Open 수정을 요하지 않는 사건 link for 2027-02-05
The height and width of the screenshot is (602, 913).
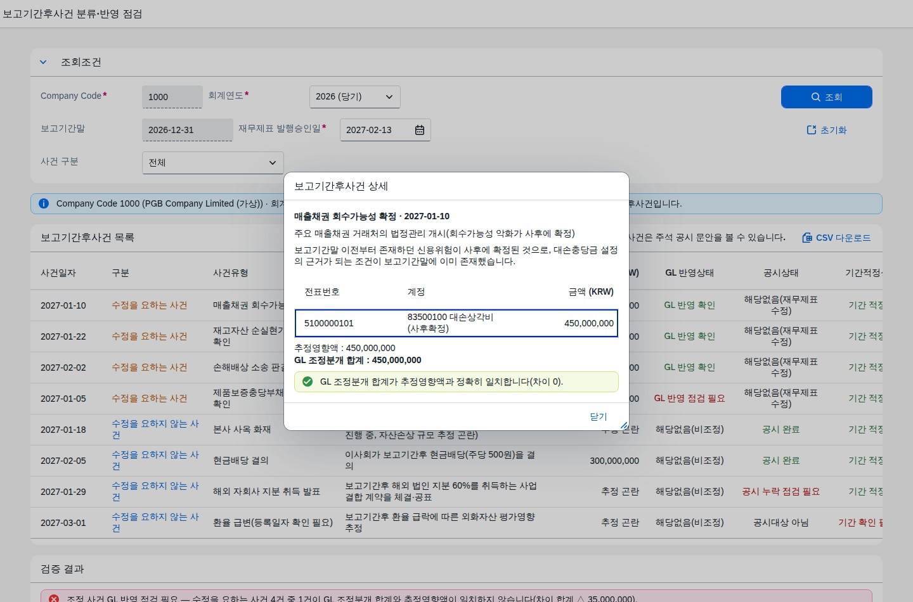155,461
